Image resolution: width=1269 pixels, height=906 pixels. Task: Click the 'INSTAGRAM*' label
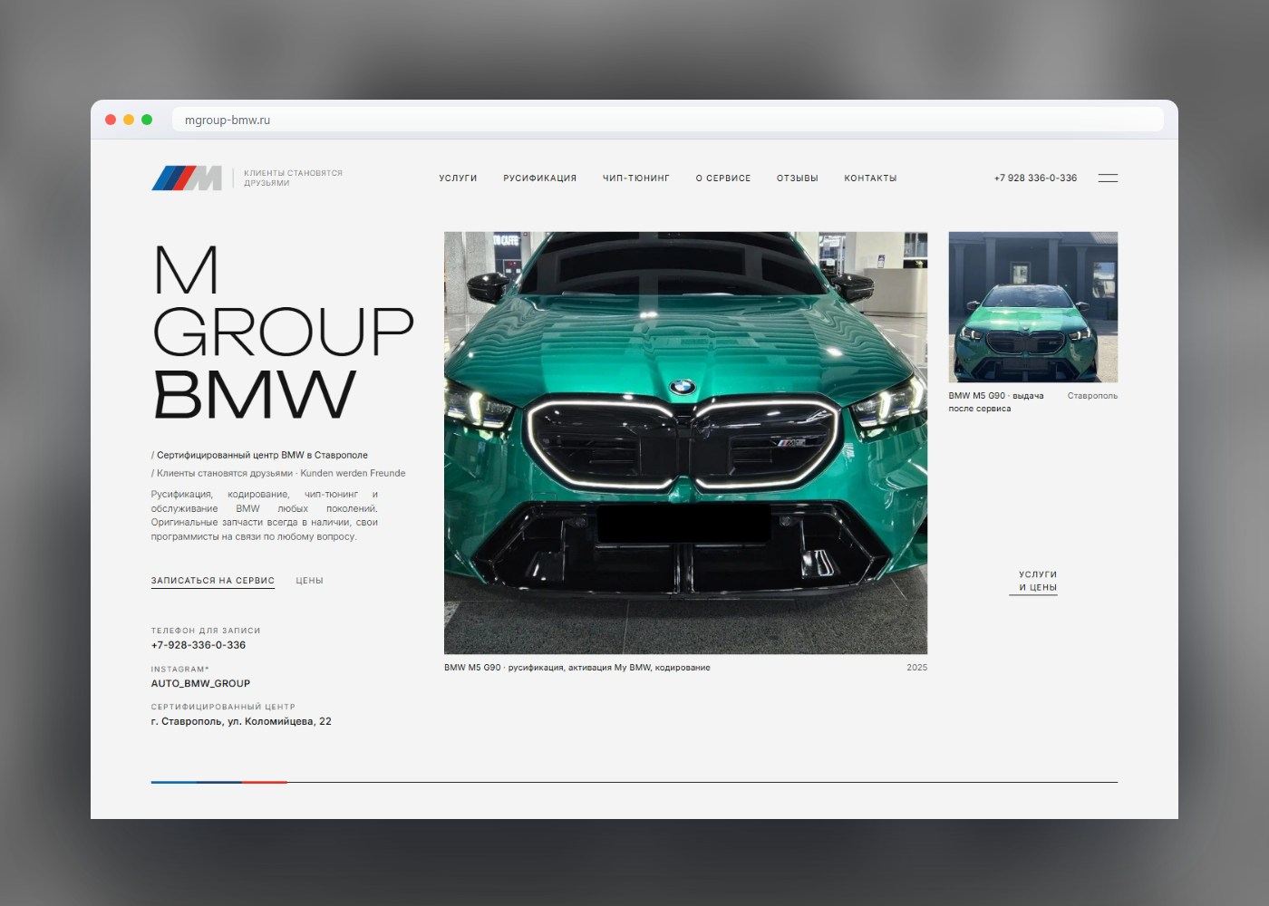180,669
